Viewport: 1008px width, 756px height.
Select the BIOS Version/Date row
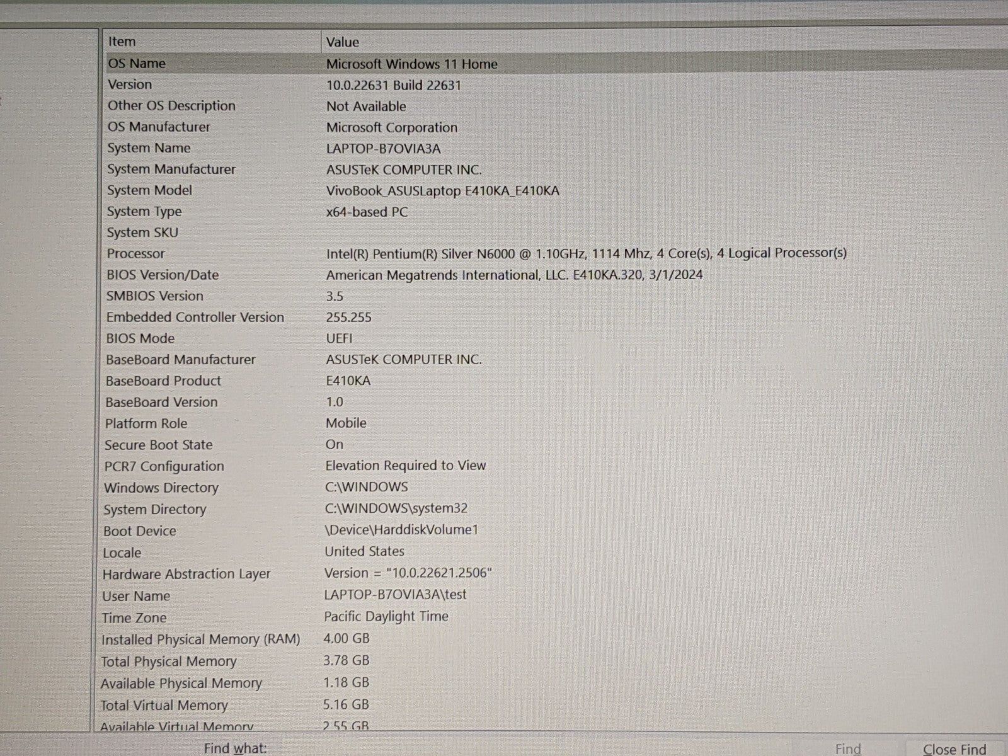tap(163, 275)
